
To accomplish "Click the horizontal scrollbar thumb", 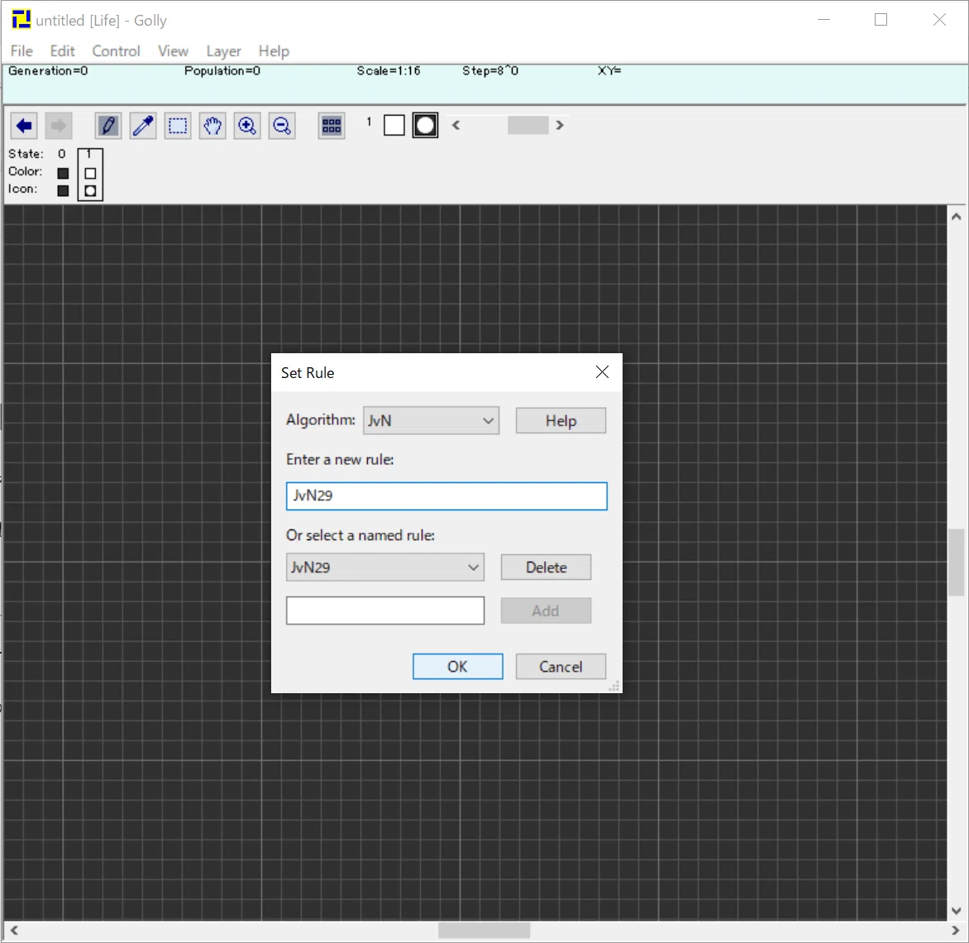I will (x=484, y=930).
